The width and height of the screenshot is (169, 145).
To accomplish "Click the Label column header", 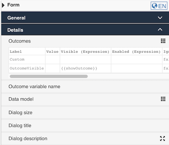I will click(27, 51).
